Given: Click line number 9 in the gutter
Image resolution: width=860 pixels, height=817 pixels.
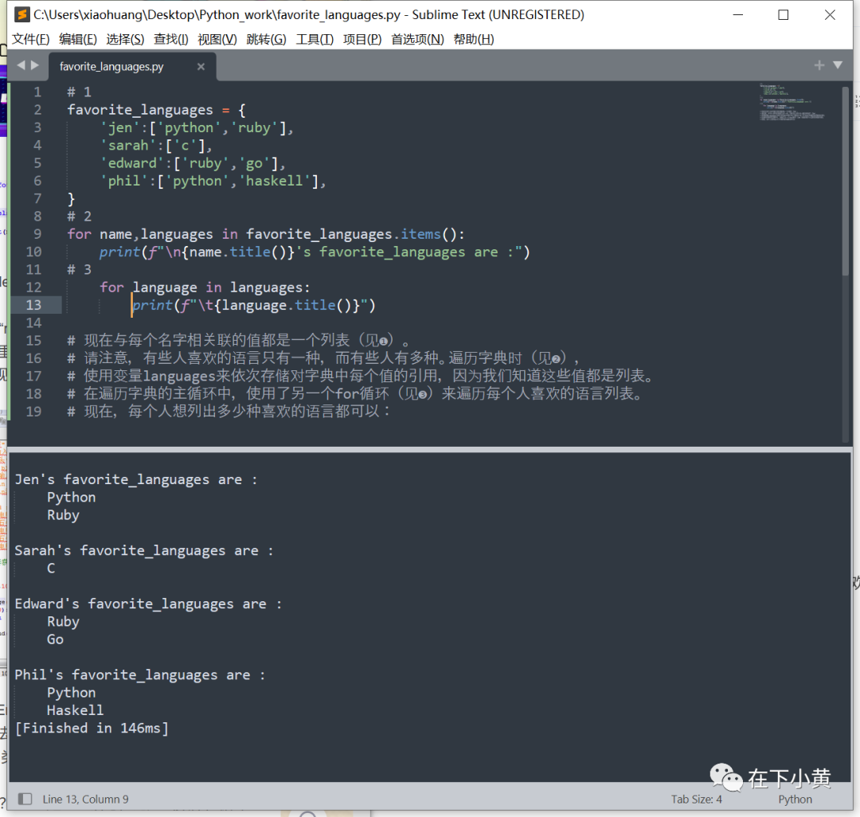Looking at the screenshot, I should point(37,234).
